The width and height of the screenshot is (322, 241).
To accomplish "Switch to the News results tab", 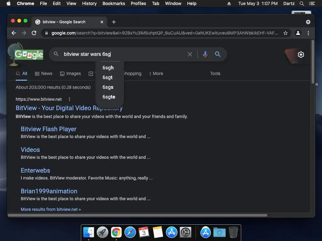I will (x=43, y=73).
